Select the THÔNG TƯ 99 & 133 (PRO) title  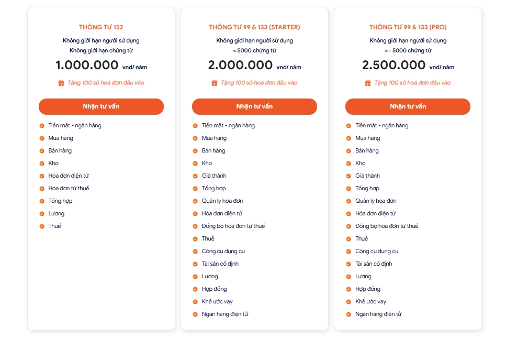pos(408,27)
